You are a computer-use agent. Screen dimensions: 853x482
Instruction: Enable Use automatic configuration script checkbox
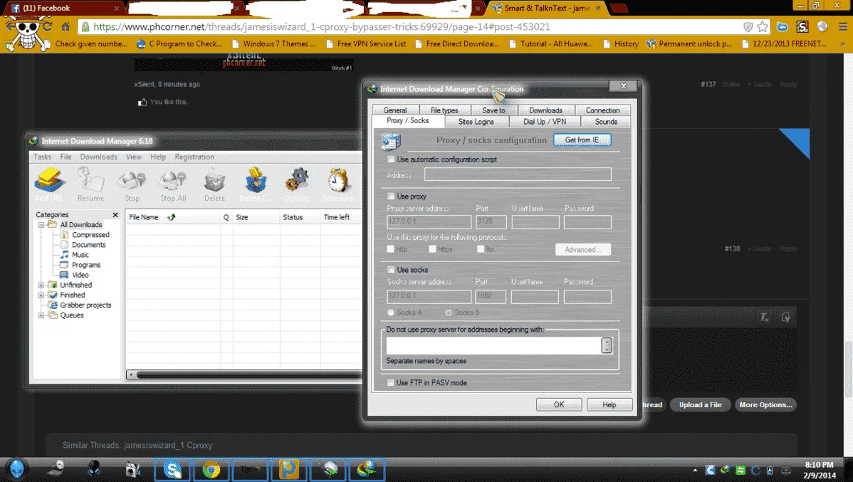pyautogui.click(x=391, y=159)
